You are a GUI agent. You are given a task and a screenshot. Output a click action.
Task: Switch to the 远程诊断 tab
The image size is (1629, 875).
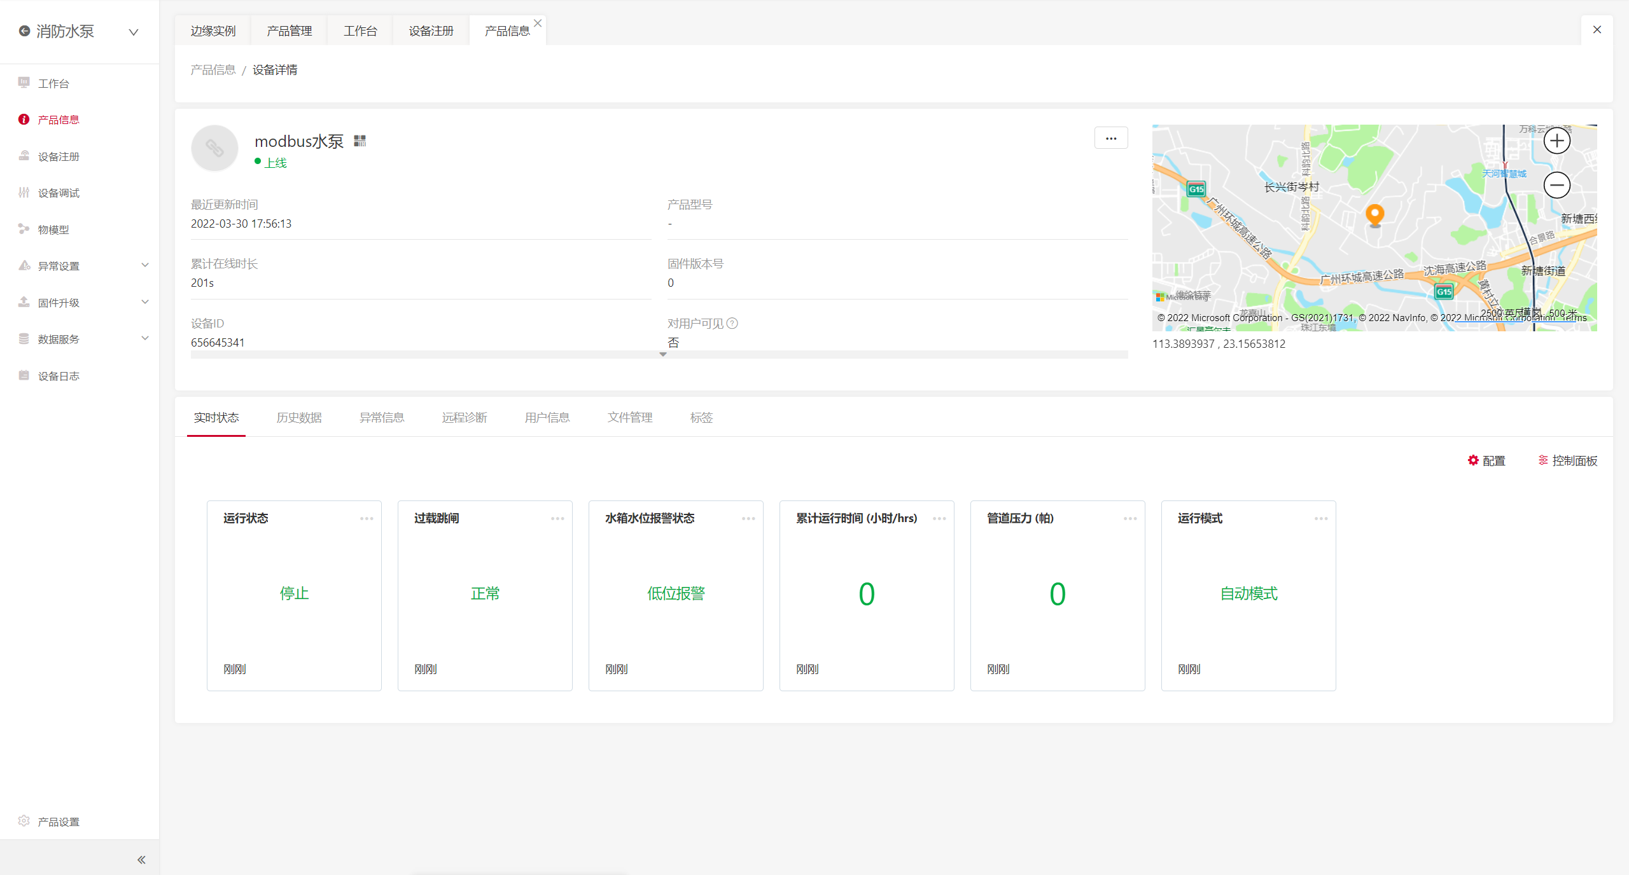pyautogui.click(x=465, y=418)
